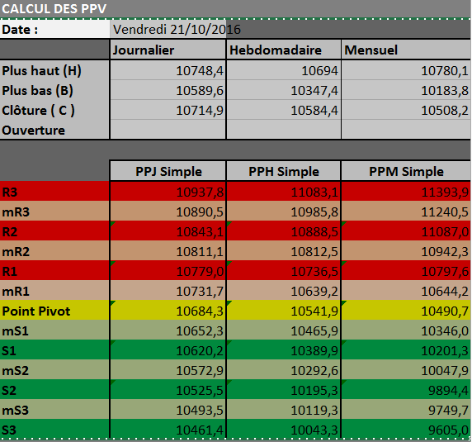Select weekly high value 10694
This screenshot has width=472, height=442.
coord(284,70)
